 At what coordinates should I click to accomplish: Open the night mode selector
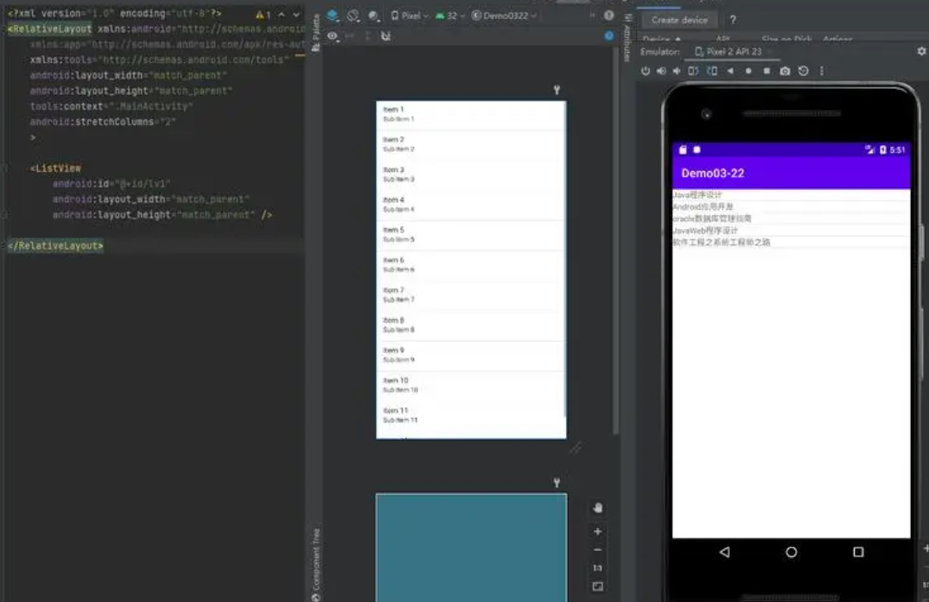click(x=373, y=16)
